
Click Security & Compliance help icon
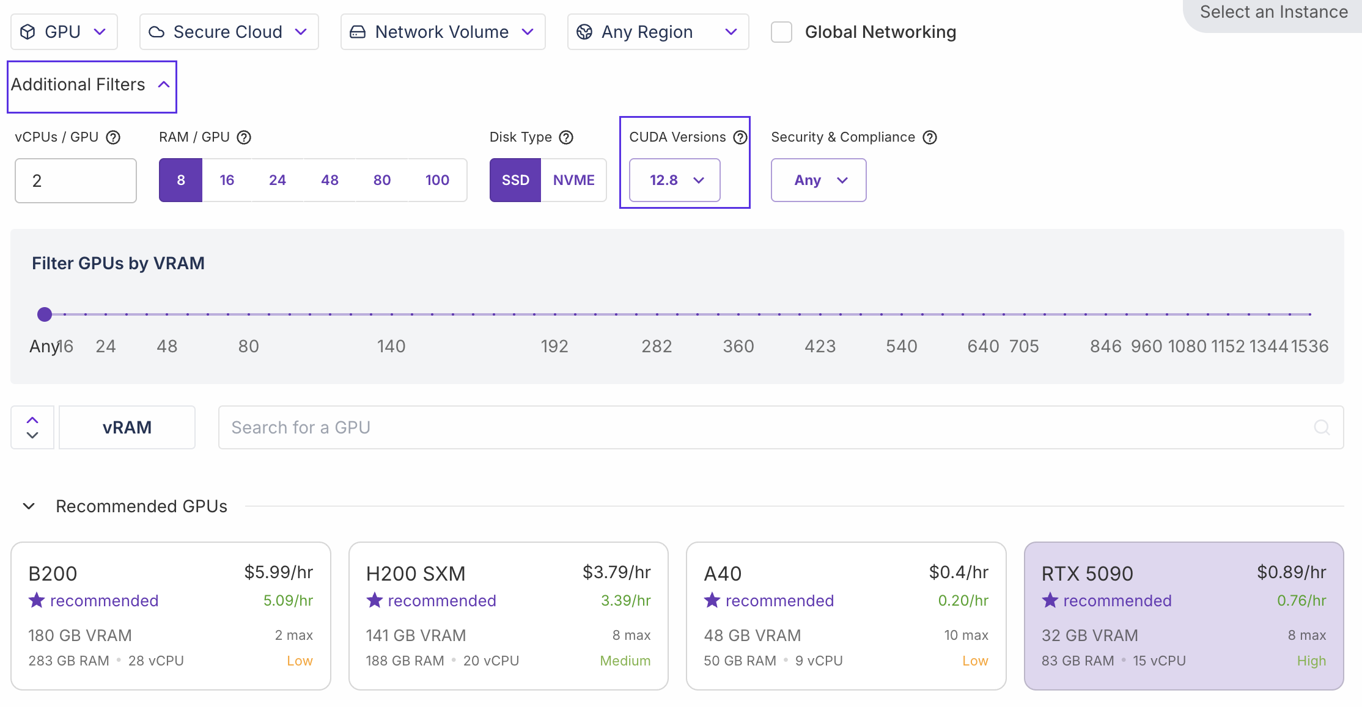(929, 137)
